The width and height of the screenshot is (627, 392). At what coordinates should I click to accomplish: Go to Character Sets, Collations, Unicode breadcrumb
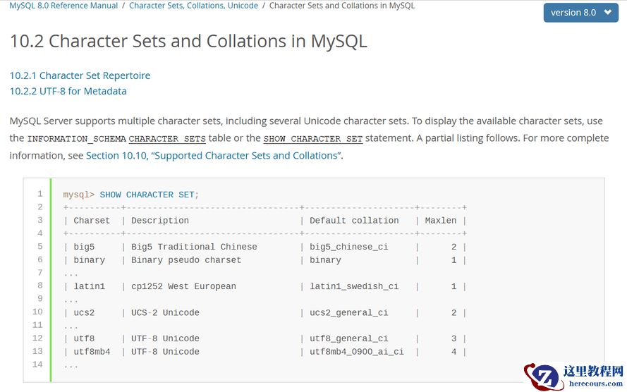[x=193, y=6]
